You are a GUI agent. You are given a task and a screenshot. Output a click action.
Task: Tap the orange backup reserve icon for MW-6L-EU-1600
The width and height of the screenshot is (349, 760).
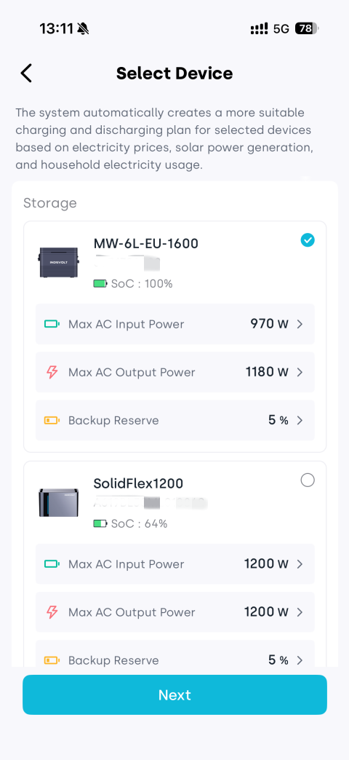click(x=52, y=420)
